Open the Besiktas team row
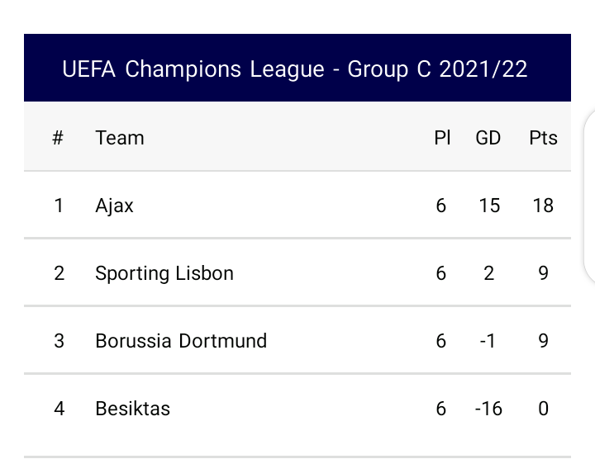 (133, 409)
